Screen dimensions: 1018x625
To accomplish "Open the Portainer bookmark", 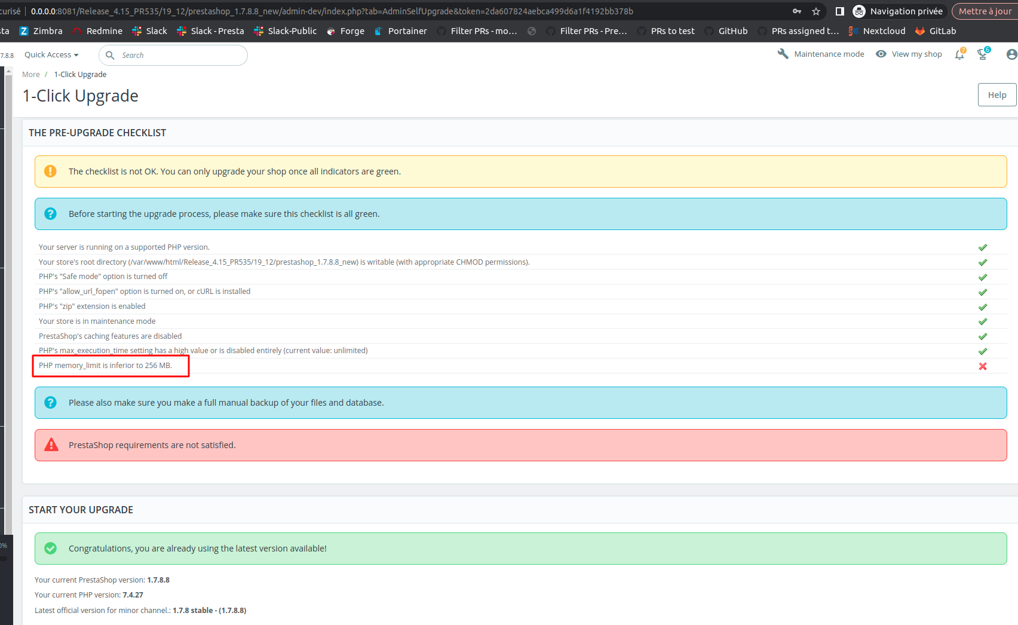I will click(400, 31).
